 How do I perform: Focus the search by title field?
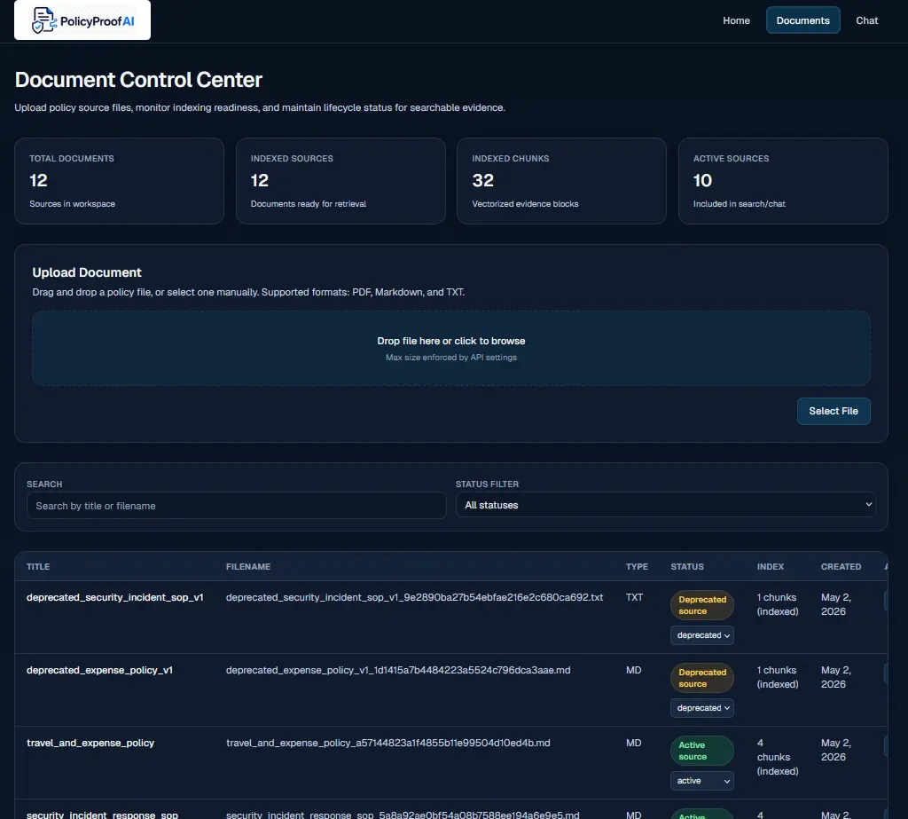pyautogui.click(x=236, y=506)
